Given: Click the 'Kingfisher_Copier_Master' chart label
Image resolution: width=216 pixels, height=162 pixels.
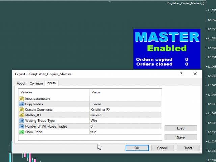Looking at the screenshot, I should [183, 3].
